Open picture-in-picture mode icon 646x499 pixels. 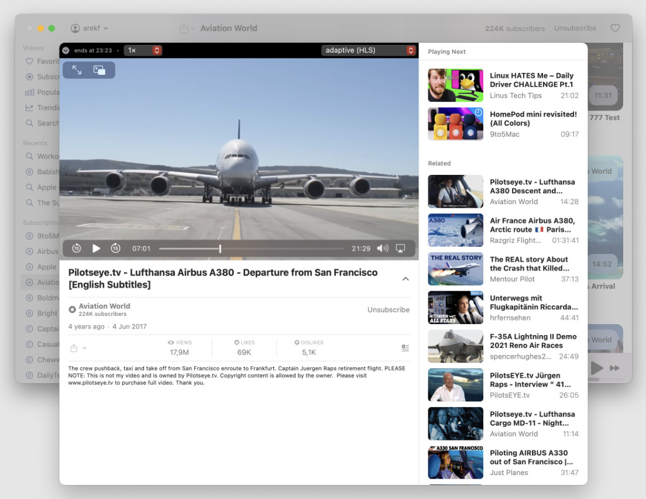coord(99,70)
